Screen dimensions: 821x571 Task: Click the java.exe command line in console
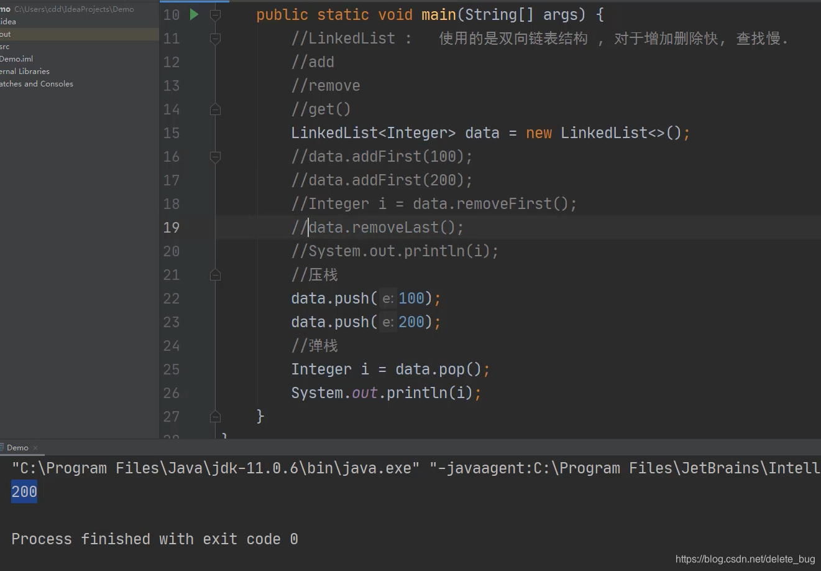pyautogui.click(x=416, y=468)
